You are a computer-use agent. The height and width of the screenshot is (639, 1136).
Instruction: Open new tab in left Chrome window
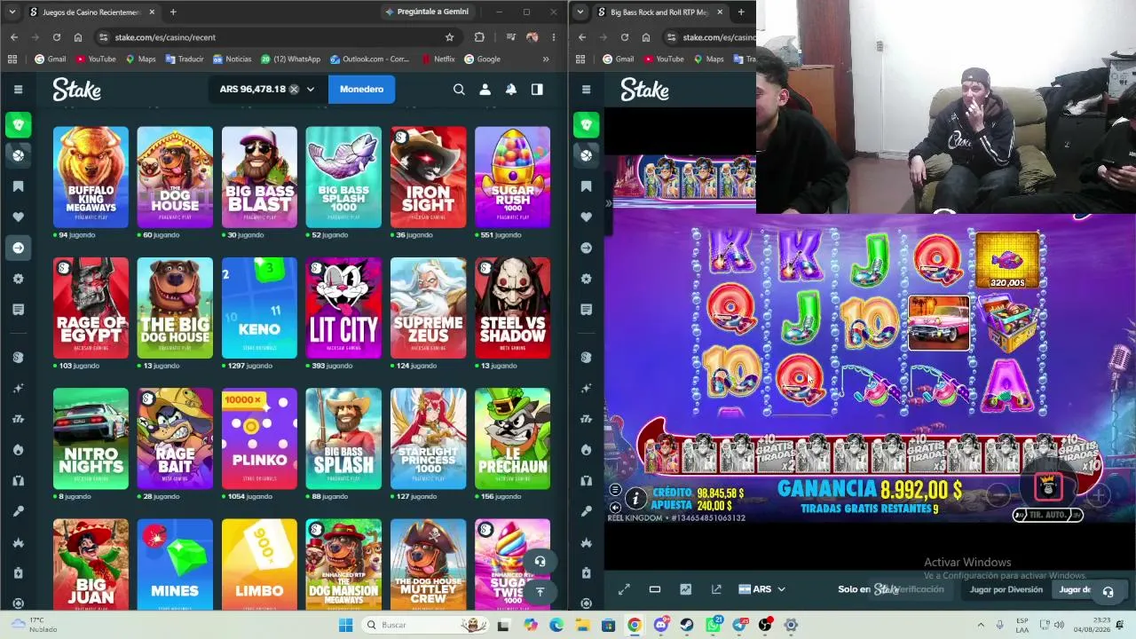173,12
